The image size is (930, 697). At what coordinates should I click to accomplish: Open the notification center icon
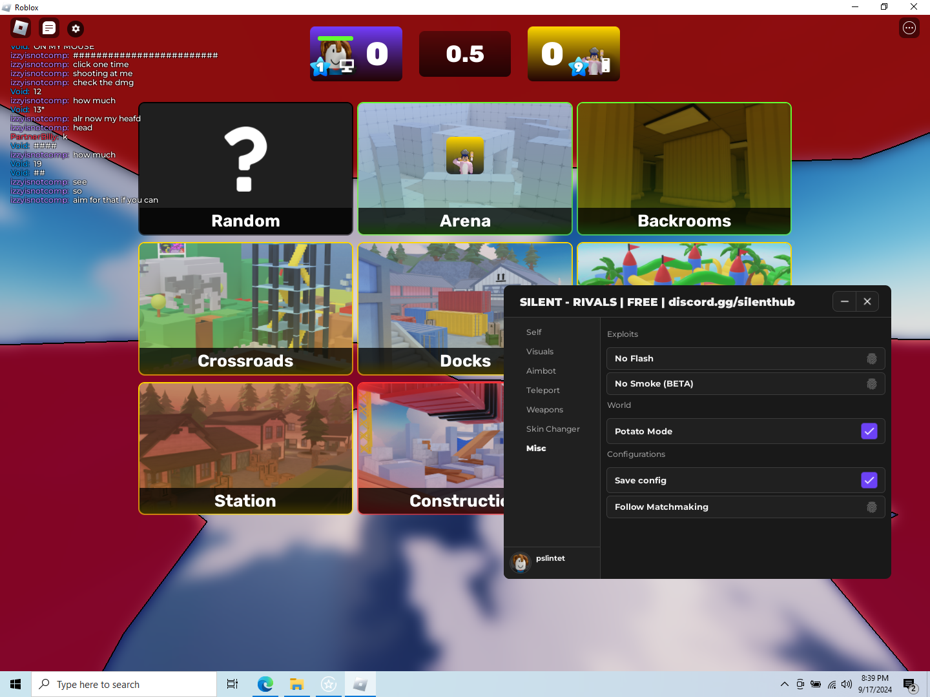coord(910,685)
